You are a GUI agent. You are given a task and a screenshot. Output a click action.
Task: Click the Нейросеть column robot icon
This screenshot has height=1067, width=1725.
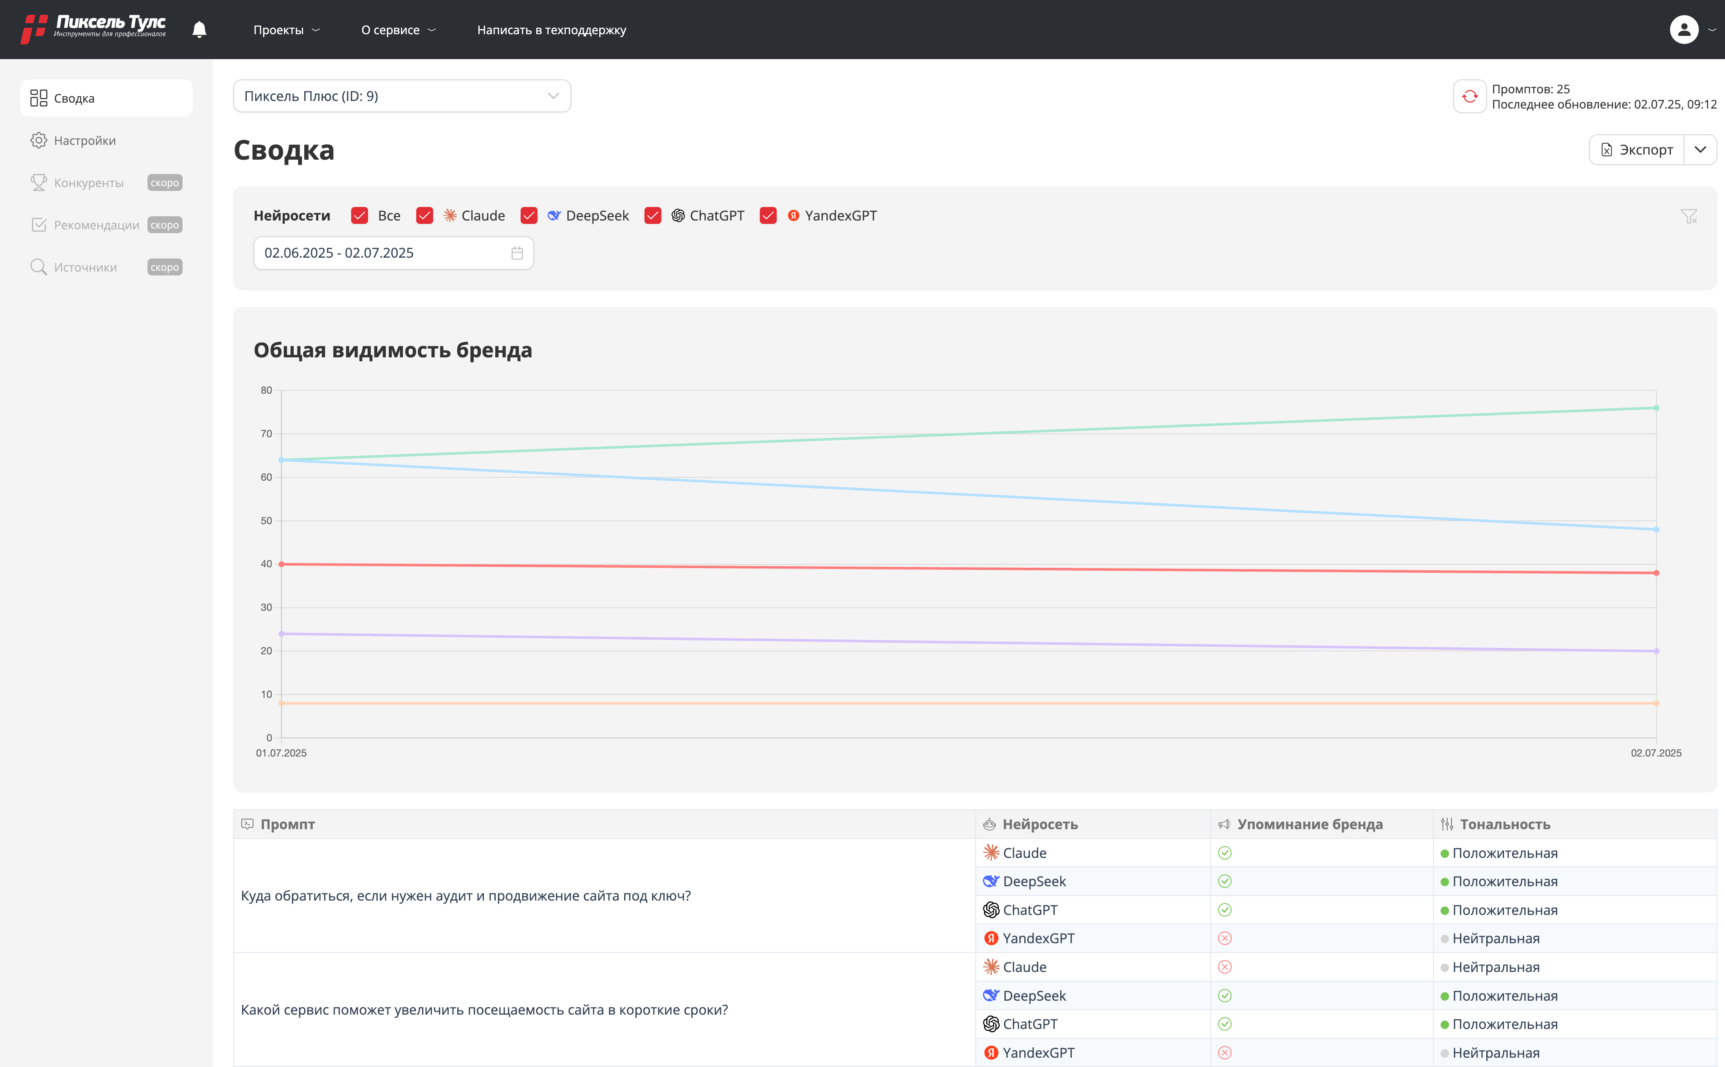click(x=990, y=824)
